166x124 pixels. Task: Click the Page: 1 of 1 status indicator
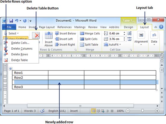click(12, 111)
